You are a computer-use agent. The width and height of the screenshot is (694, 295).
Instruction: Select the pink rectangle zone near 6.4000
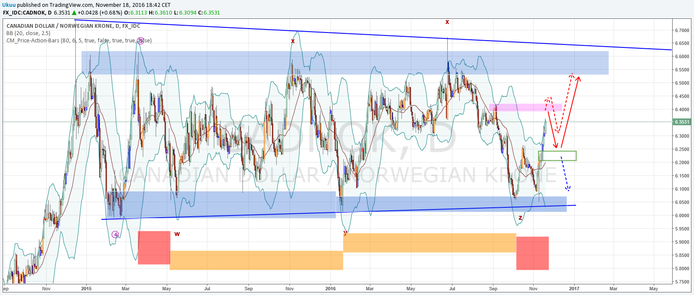(526, 107)
